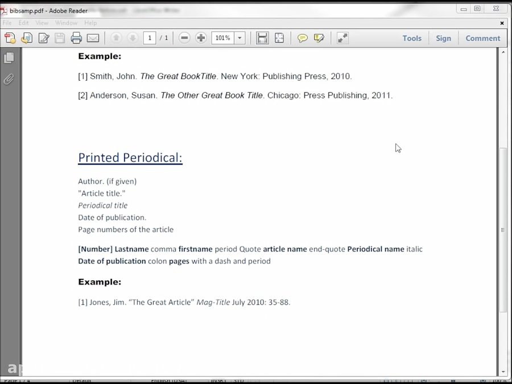Image resolution: width=512 pixels, height=384 pixels.
Task: Open the View menu
Action: (x=42, y=23)
